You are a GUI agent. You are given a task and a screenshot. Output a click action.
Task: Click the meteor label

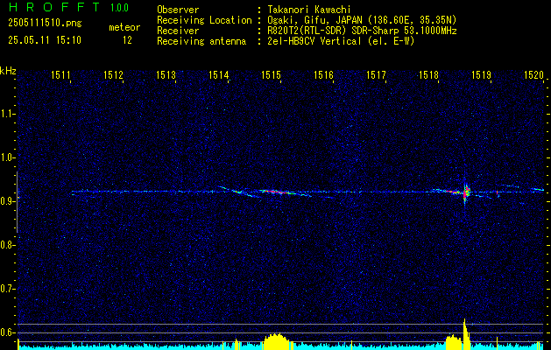pos(124,27)
